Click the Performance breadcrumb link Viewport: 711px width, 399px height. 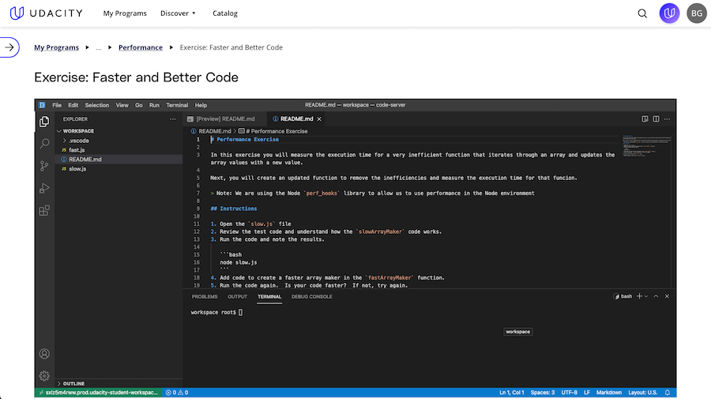(x=140, y=47)
